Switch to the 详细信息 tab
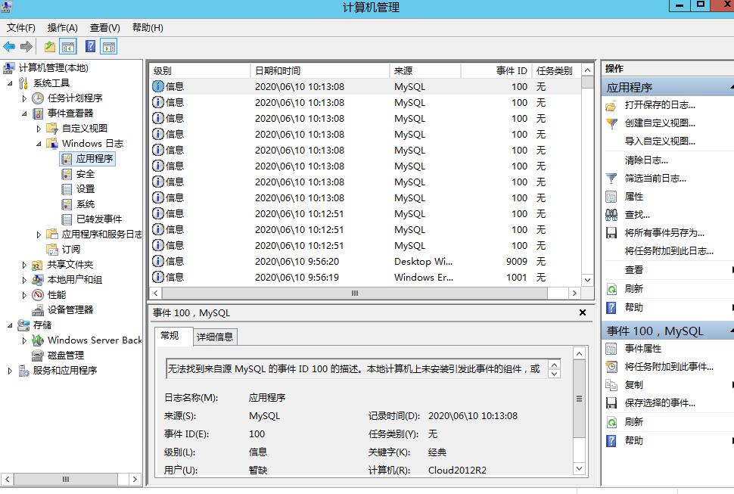The image size is (734, 494). click(x=214, y=337)
